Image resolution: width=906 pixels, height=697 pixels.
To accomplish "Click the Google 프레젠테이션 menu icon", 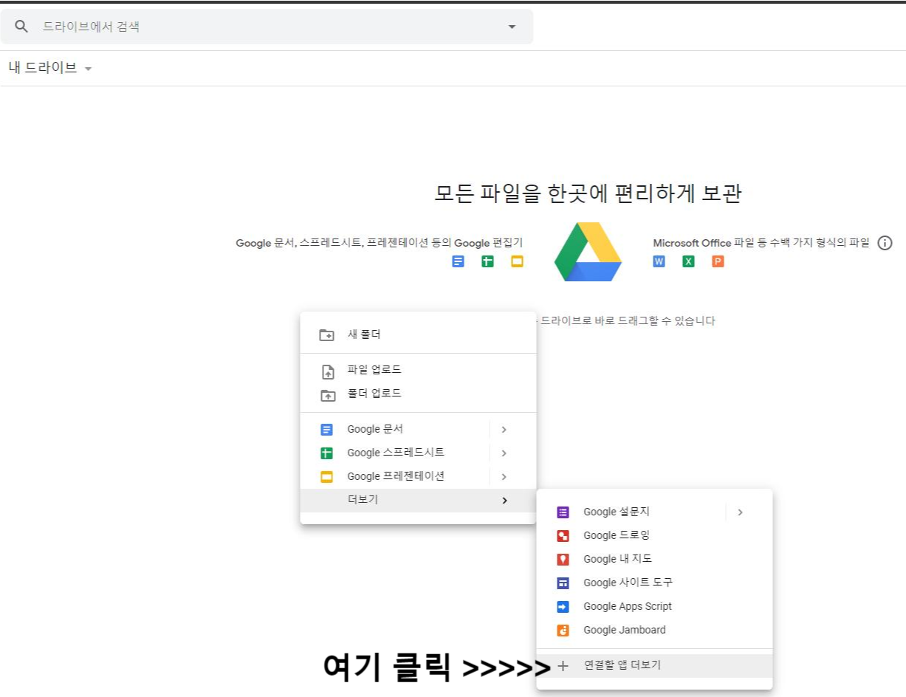I will click(x=327, y=477).
